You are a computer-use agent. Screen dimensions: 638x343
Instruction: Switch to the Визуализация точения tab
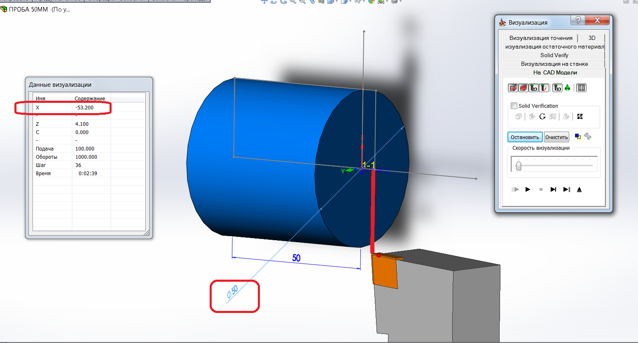540,38
